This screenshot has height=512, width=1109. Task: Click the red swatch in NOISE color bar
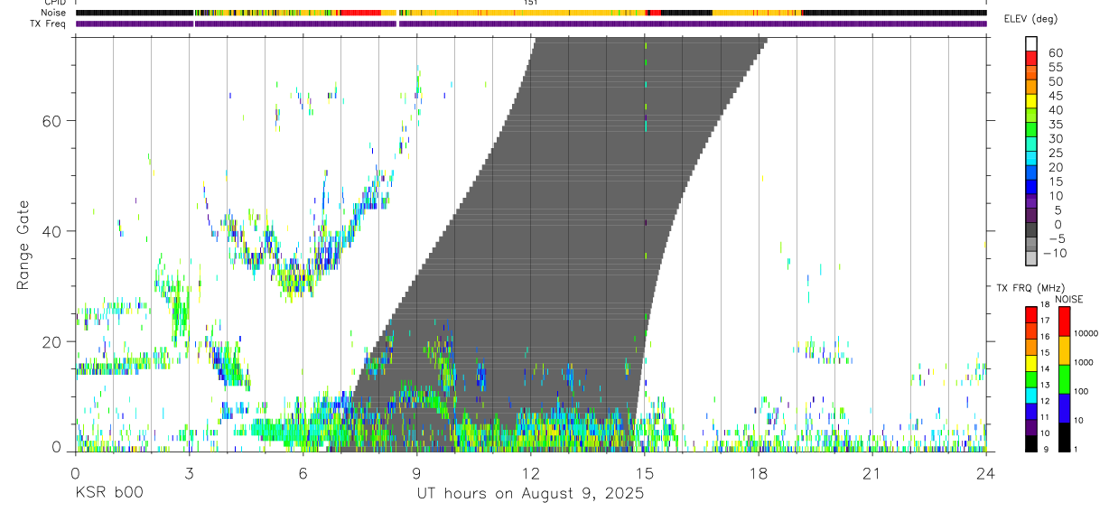(1064, 321)
